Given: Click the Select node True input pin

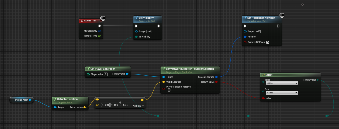Looking at the screenshot, I should [x=263, y=91].
